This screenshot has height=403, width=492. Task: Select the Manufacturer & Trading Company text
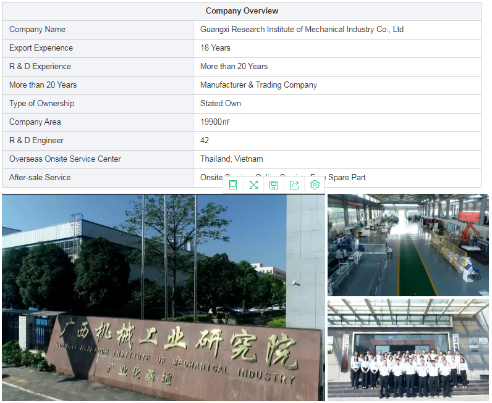coord(258,85)
